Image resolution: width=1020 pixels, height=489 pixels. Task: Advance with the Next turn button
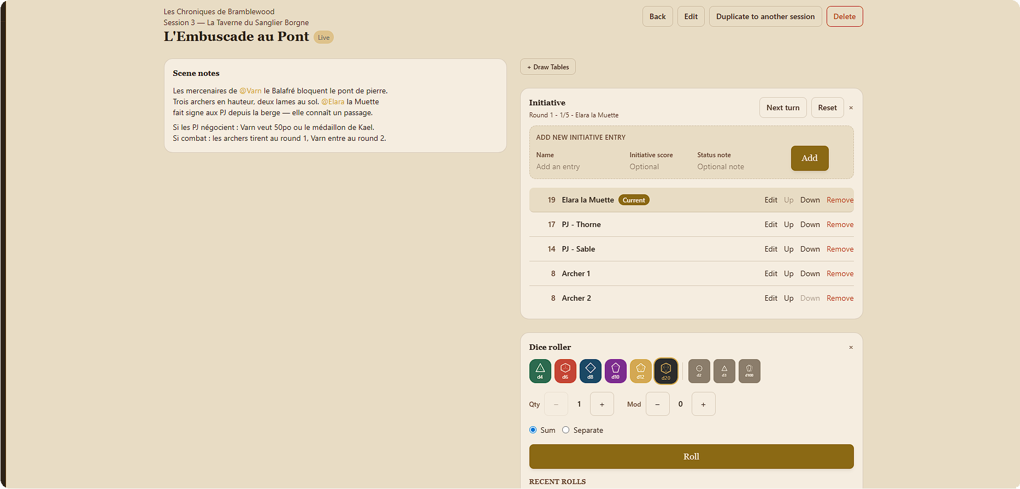[782, 108]
